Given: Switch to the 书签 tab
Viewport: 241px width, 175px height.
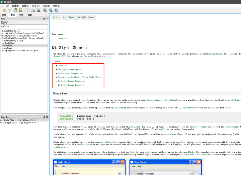Looking at the screenshot, I should click(21, 15).
